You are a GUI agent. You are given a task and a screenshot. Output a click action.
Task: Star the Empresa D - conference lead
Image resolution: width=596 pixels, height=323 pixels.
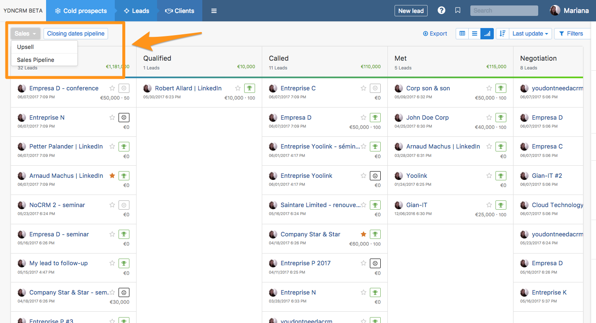pyautogui.click(x=112, y=88)
